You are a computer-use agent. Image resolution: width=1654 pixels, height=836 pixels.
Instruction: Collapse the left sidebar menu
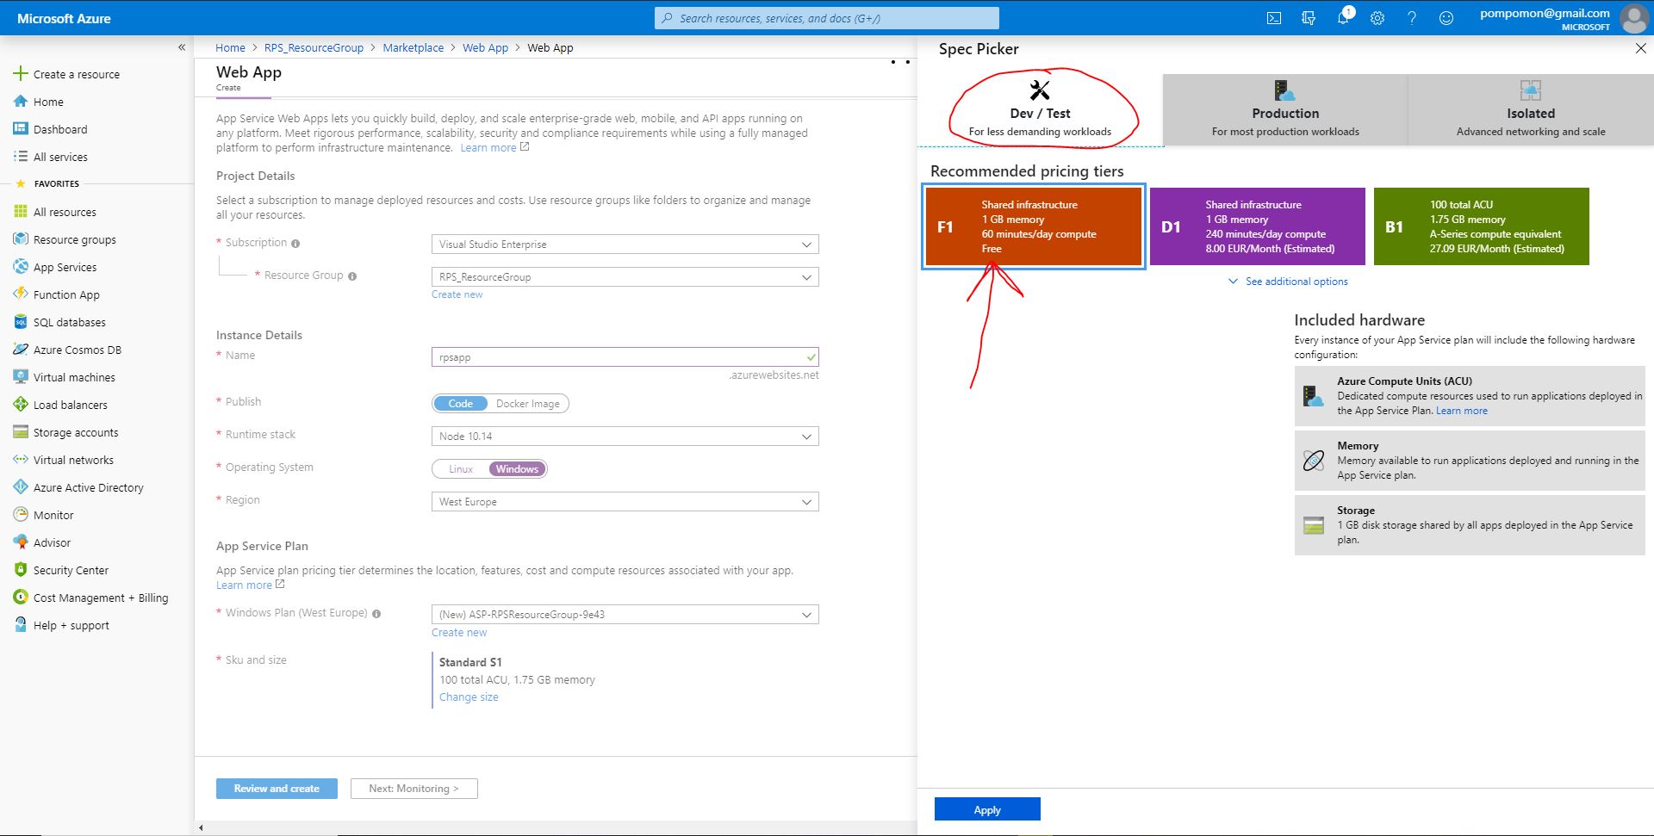coord(182,47)
